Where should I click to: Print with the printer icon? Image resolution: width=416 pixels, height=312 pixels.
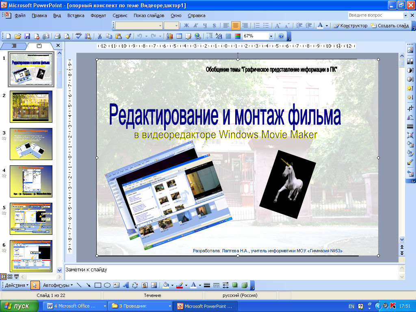58,36
